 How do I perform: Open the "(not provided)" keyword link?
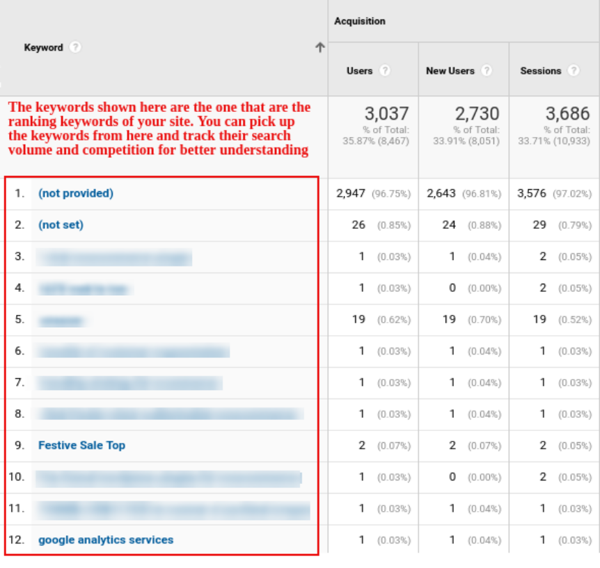(x=75, y=193)
